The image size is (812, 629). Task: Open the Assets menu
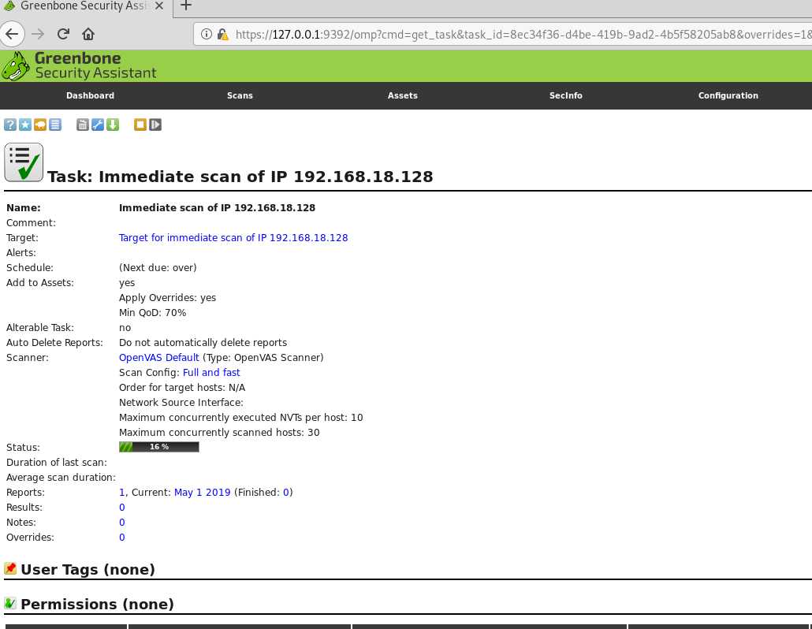click(402, 95)
